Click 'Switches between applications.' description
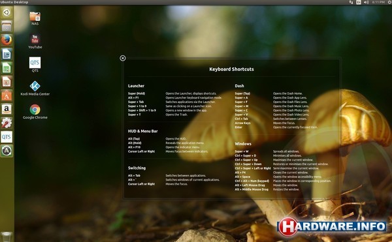The height and width of the screenshot is (242, 392). click(x=186, y=175)
